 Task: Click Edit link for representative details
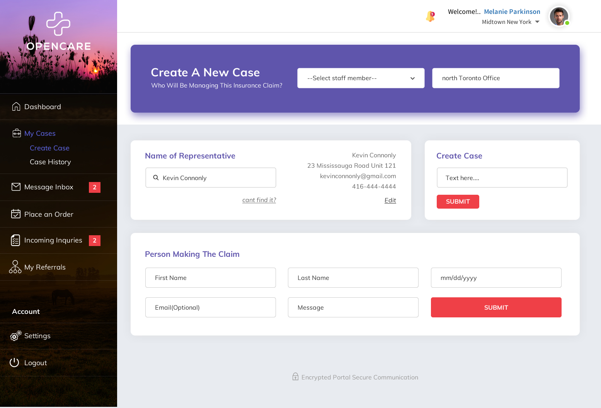coord(390,201)
